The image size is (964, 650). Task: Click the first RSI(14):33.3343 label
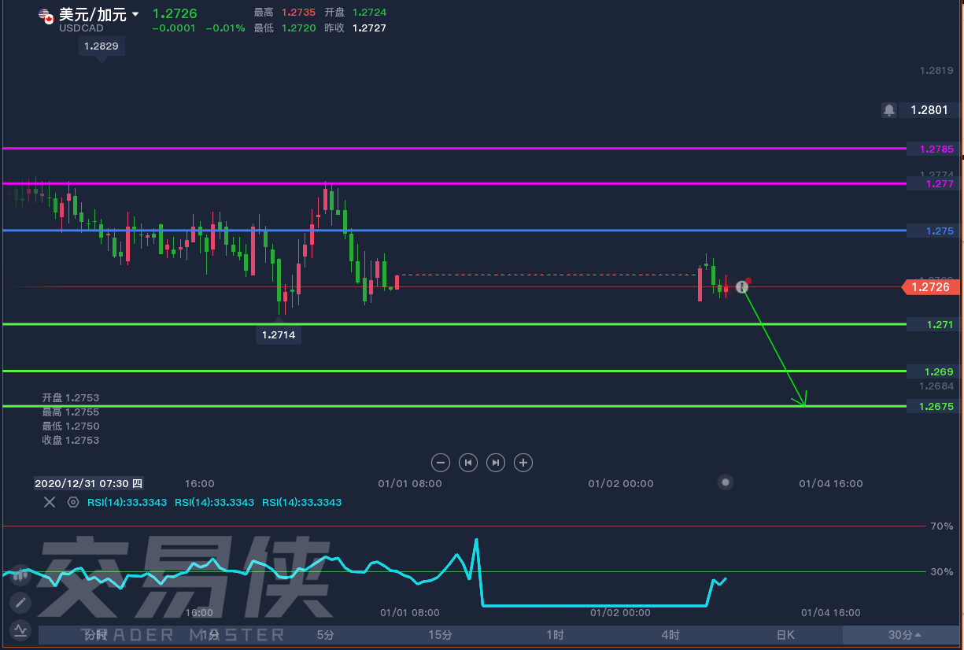point(127,502)
